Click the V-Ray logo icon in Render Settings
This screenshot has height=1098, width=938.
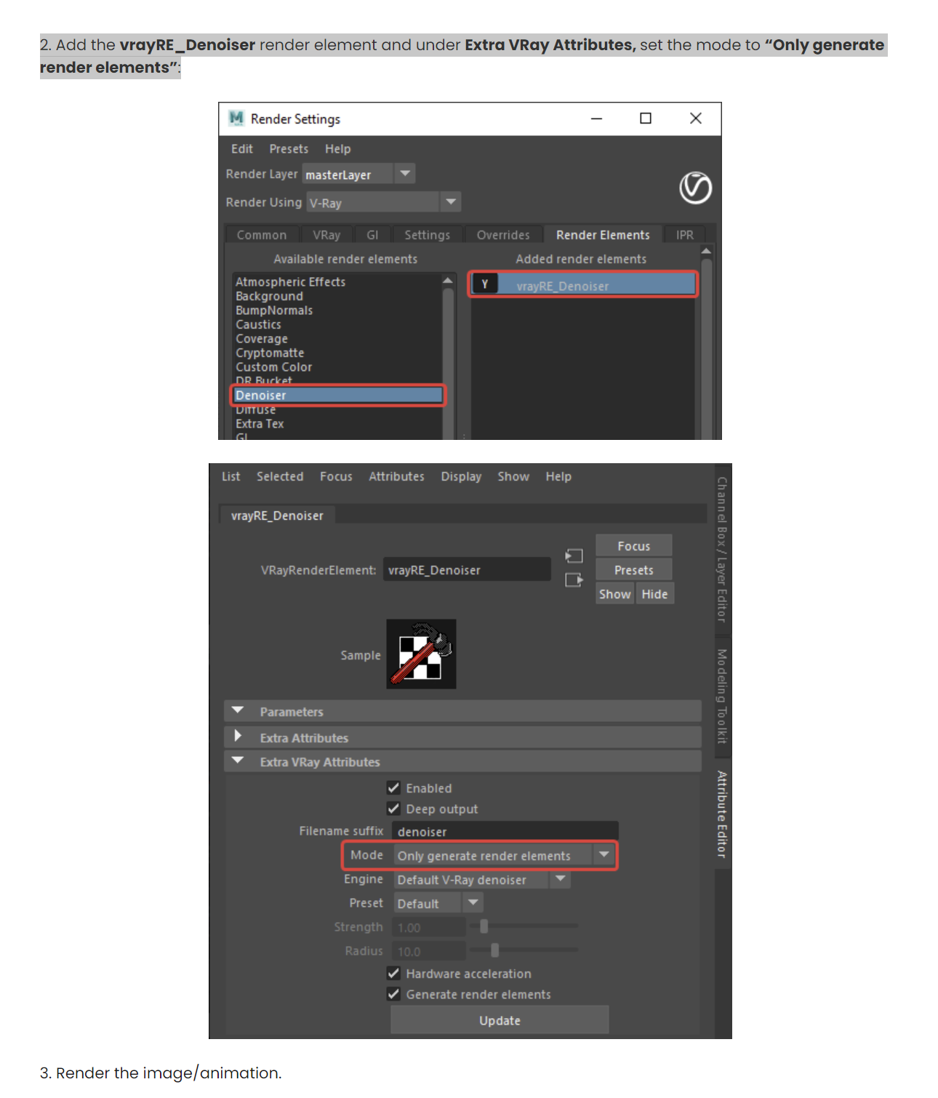[695, 188]
